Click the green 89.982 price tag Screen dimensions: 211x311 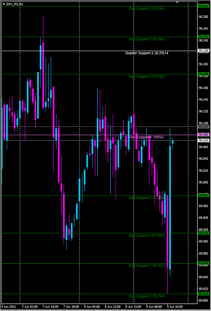tap(204, 196)
